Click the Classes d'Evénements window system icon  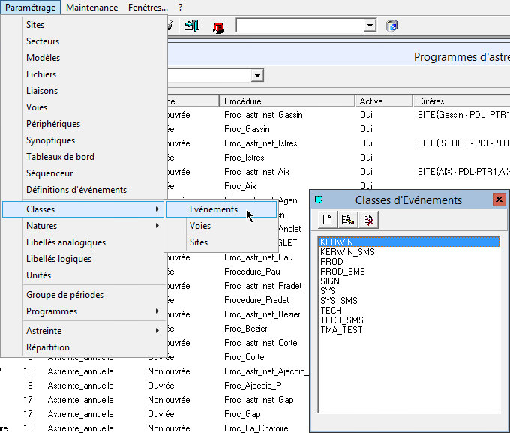point(319,200)
